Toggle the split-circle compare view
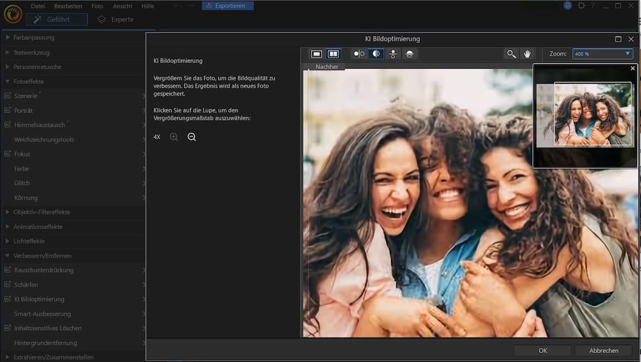 click(376, 54)
